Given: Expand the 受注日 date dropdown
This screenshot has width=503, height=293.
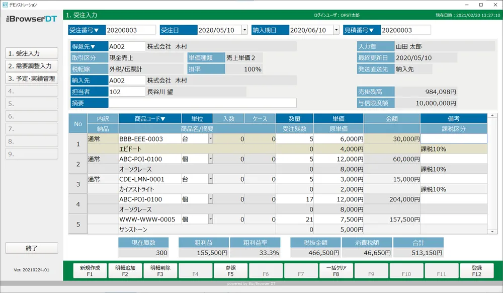Looking at the screenshot, I should (x=245, y=30).
